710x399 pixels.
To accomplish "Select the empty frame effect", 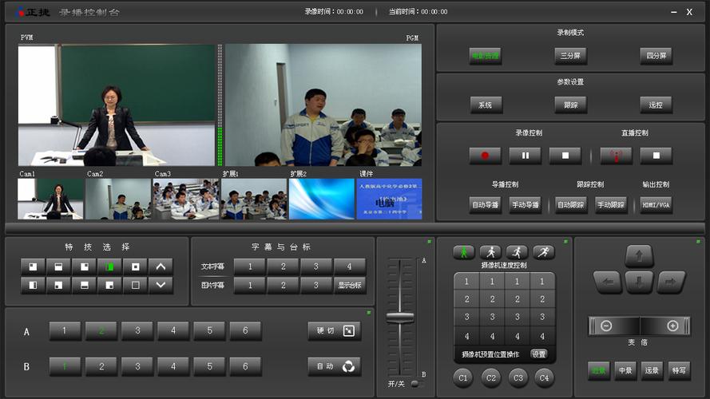I will (135, 286).
